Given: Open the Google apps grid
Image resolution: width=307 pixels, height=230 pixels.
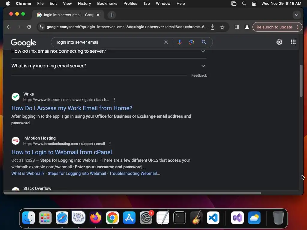Looking at the screenshot, I should [x=293, y=42].
